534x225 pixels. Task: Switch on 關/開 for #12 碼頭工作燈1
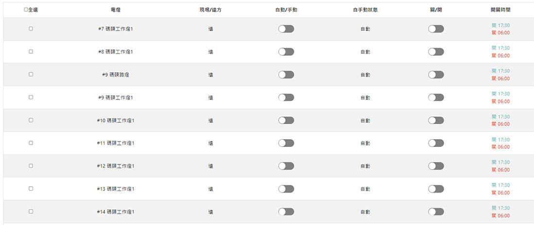(436, 166)
